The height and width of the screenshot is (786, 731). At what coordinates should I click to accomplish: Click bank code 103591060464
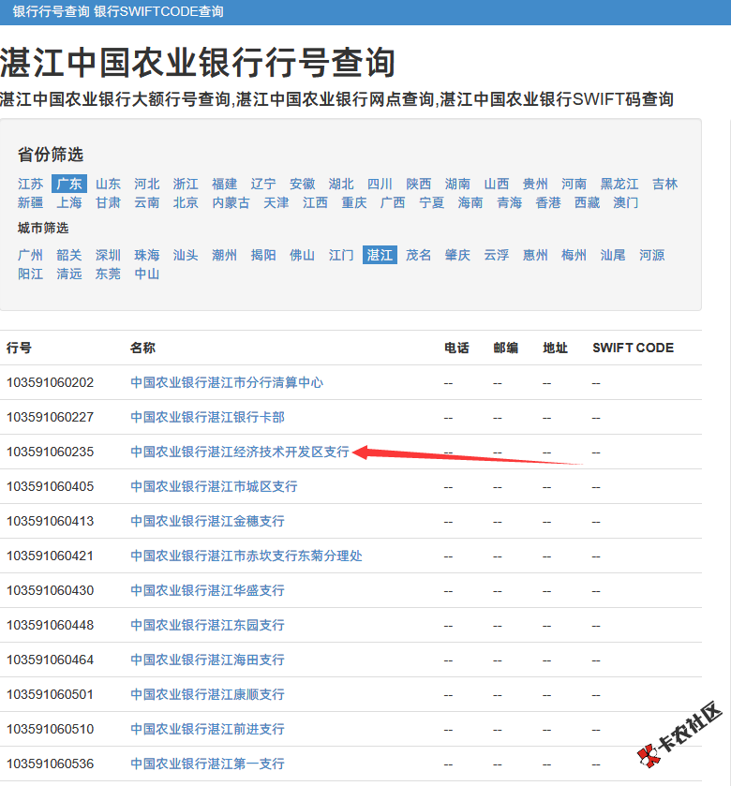coord(50,660)
